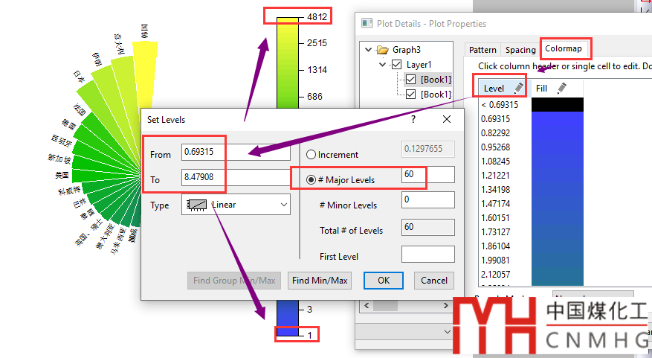This screenshot has width=652, height=358.
Task: Click the blue fill swatch at level 0.69315
Action: click(557, 118)
